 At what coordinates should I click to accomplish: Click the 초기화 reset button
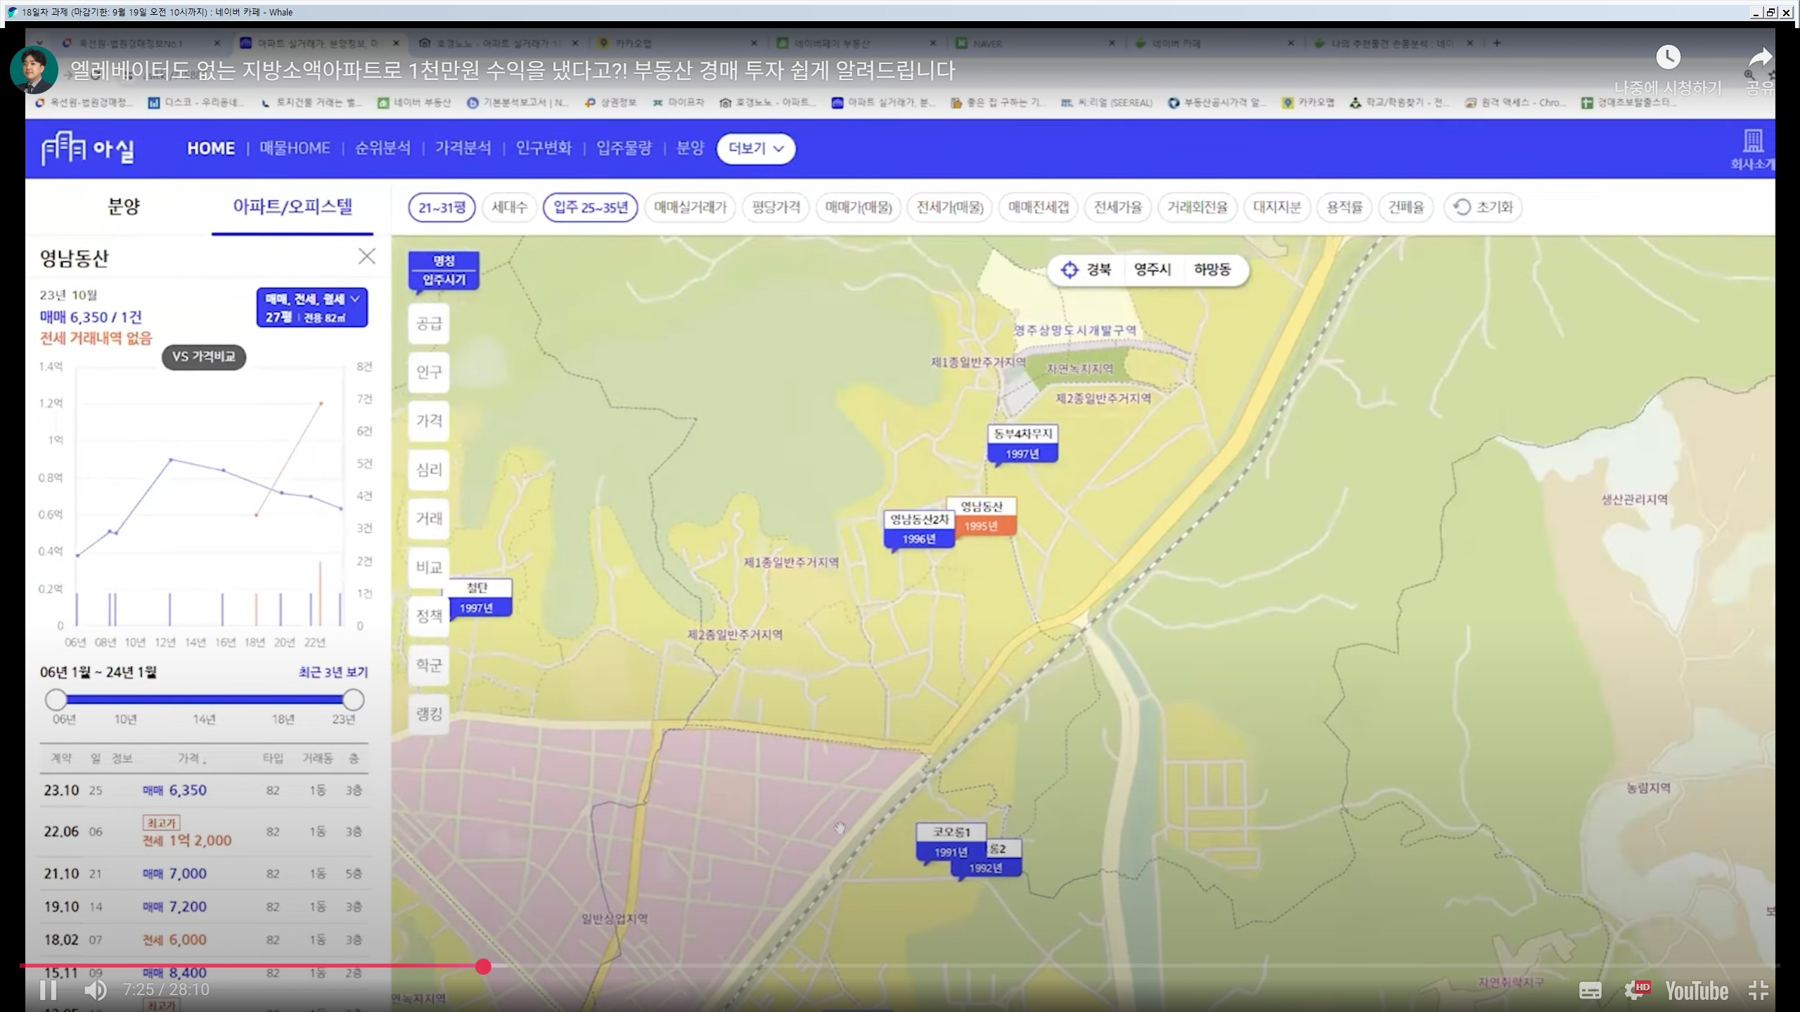point(1483,207)
